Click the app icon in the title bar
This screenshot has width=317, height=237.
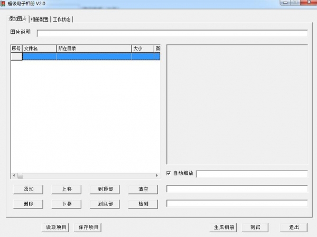pos(3,4)
